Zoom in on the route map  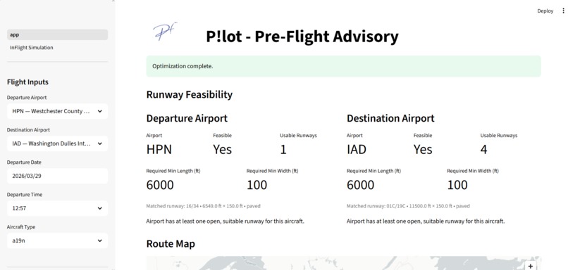pos(531,266)
